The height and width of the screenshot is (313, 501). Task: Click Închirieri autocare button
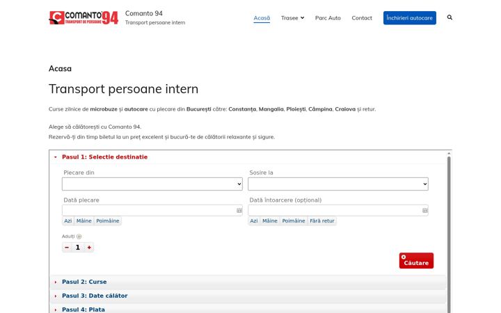pos(410,18)
